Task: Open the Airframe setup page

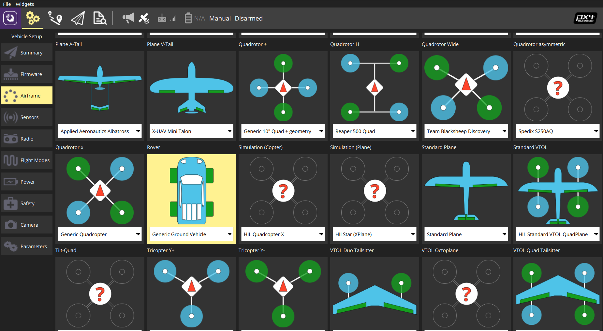Action: click(x=27, y=96)
